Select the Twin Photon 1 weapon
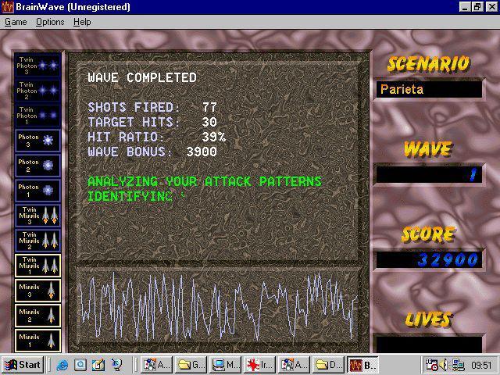This screenshot has width=500, height=375. coord(37,115)
